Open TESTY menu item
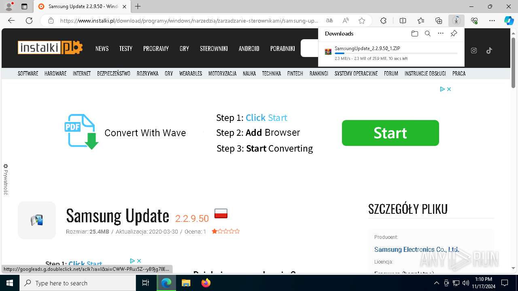 (x=126, y=48)
